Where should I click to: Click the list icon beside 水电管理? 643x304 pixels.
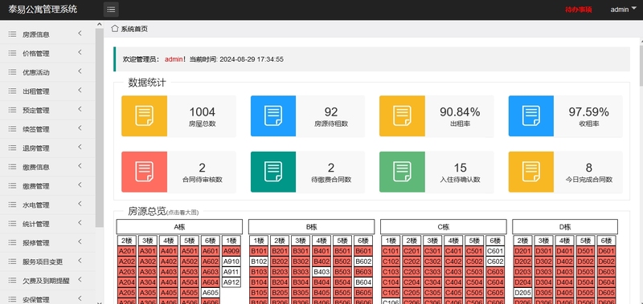coord(12,205)
